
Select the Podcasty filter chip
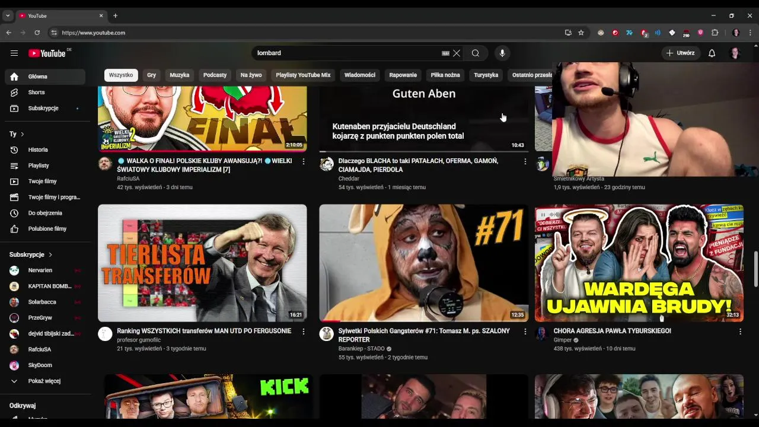(x=215, y=75)
